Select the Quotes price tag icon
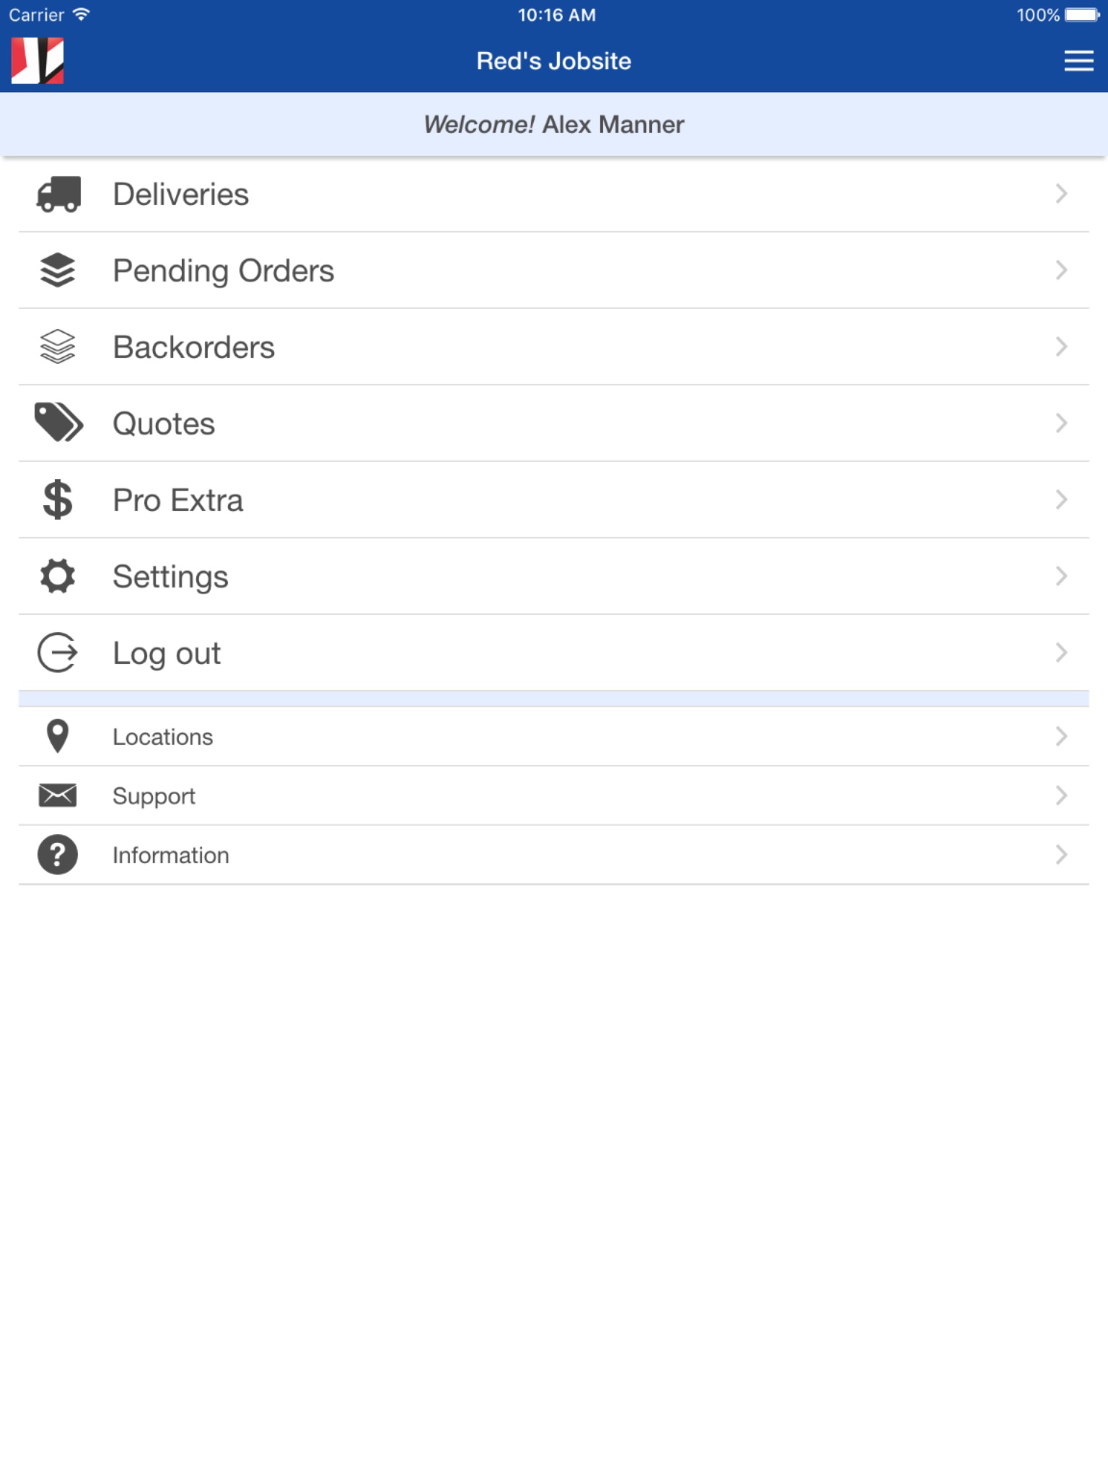 pos(58,423)
